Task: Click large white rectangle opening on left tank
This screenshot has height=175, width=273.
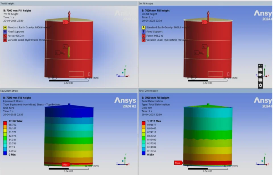Action: tap(76, 74)
